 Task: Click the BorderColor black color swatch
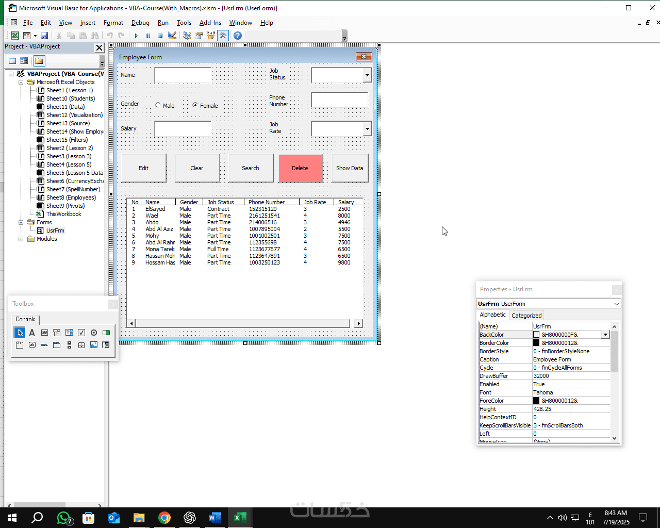[x=536, y=343]
